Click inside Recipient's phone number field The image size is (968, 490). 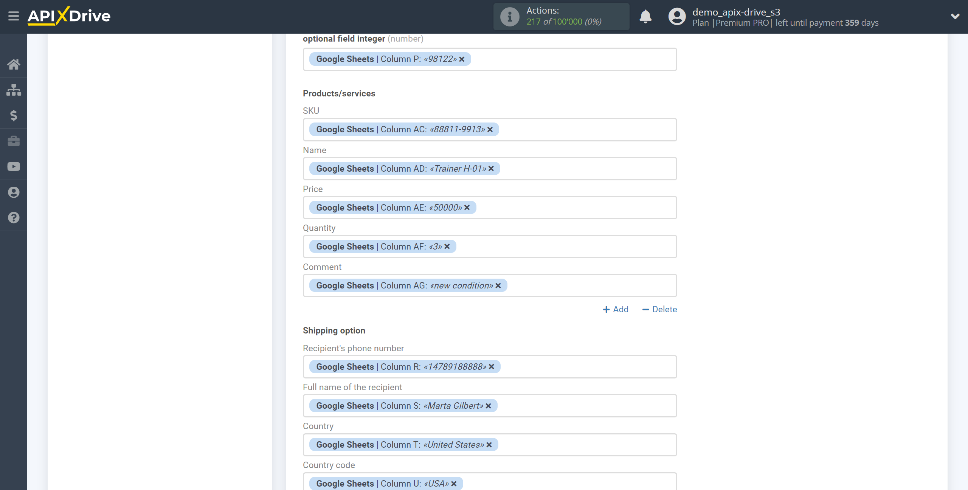click(x=490, y=367)
